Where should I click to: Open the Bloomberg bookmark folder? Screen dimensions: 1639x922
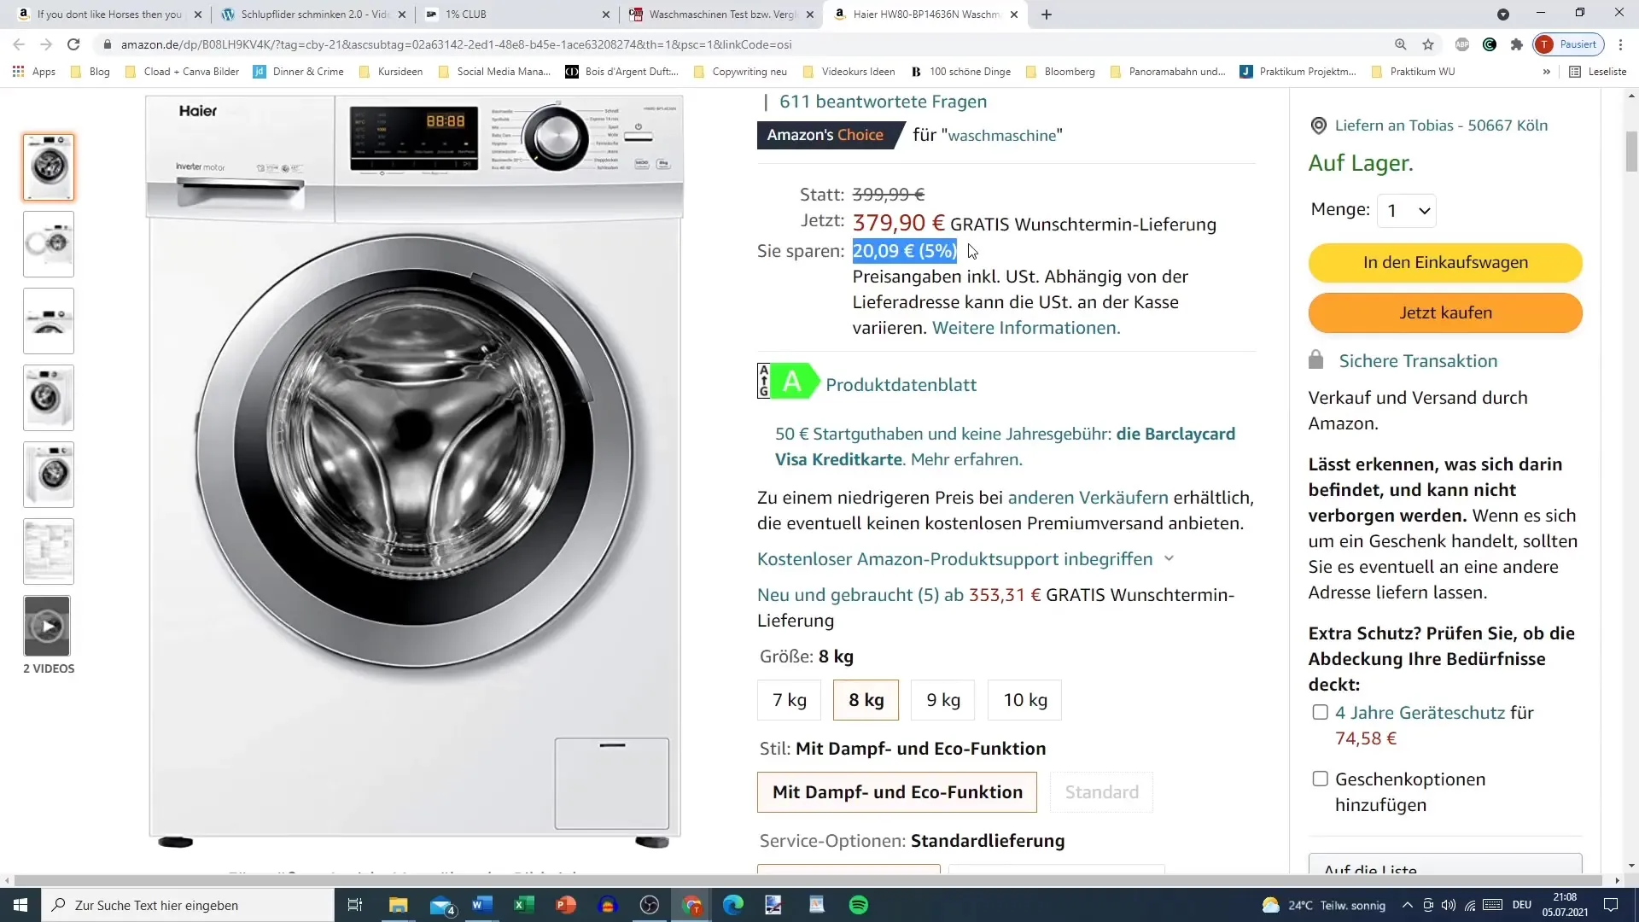(1060, 72)
